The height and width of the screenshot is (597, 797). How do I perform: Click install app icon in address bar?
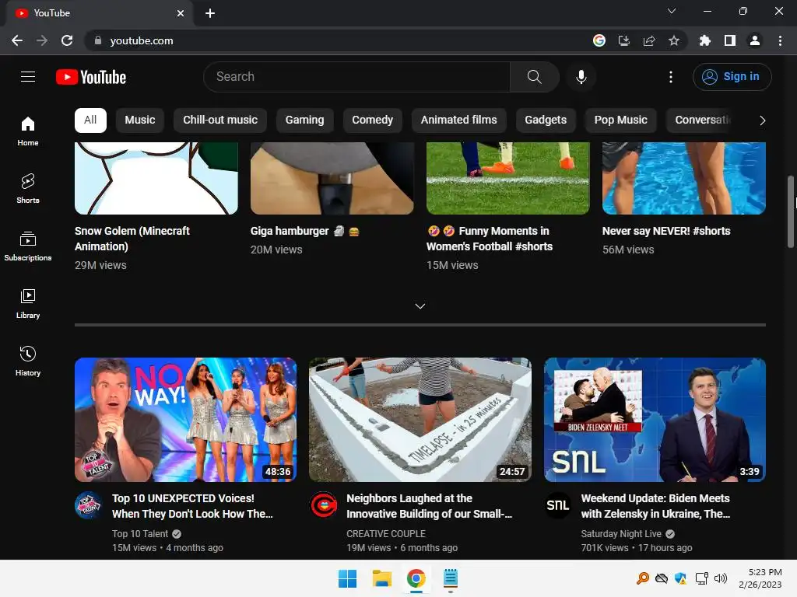click(x=624, y=40)
